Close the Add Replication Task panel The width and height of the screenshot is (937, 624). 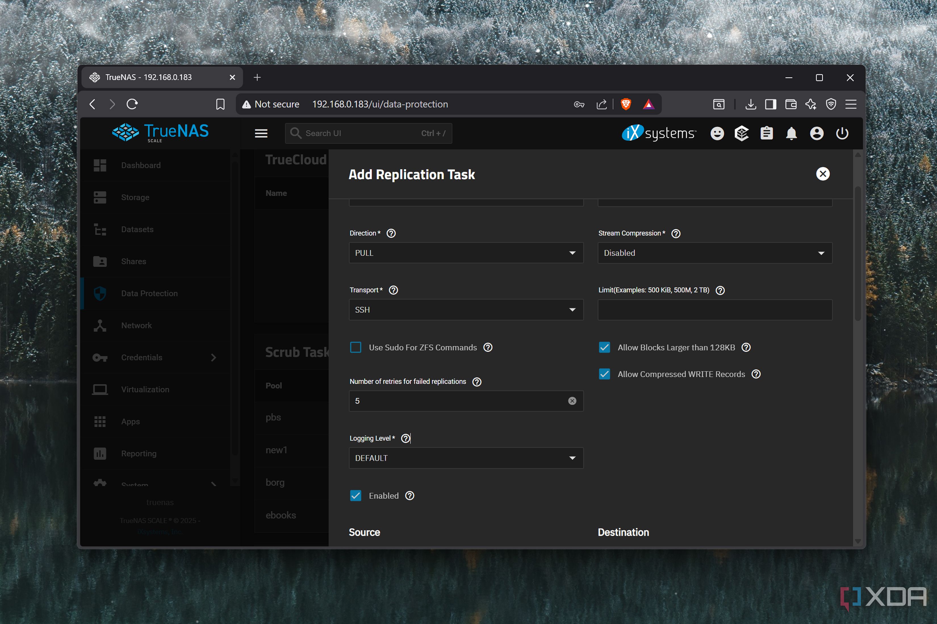(x=823, y=174)
